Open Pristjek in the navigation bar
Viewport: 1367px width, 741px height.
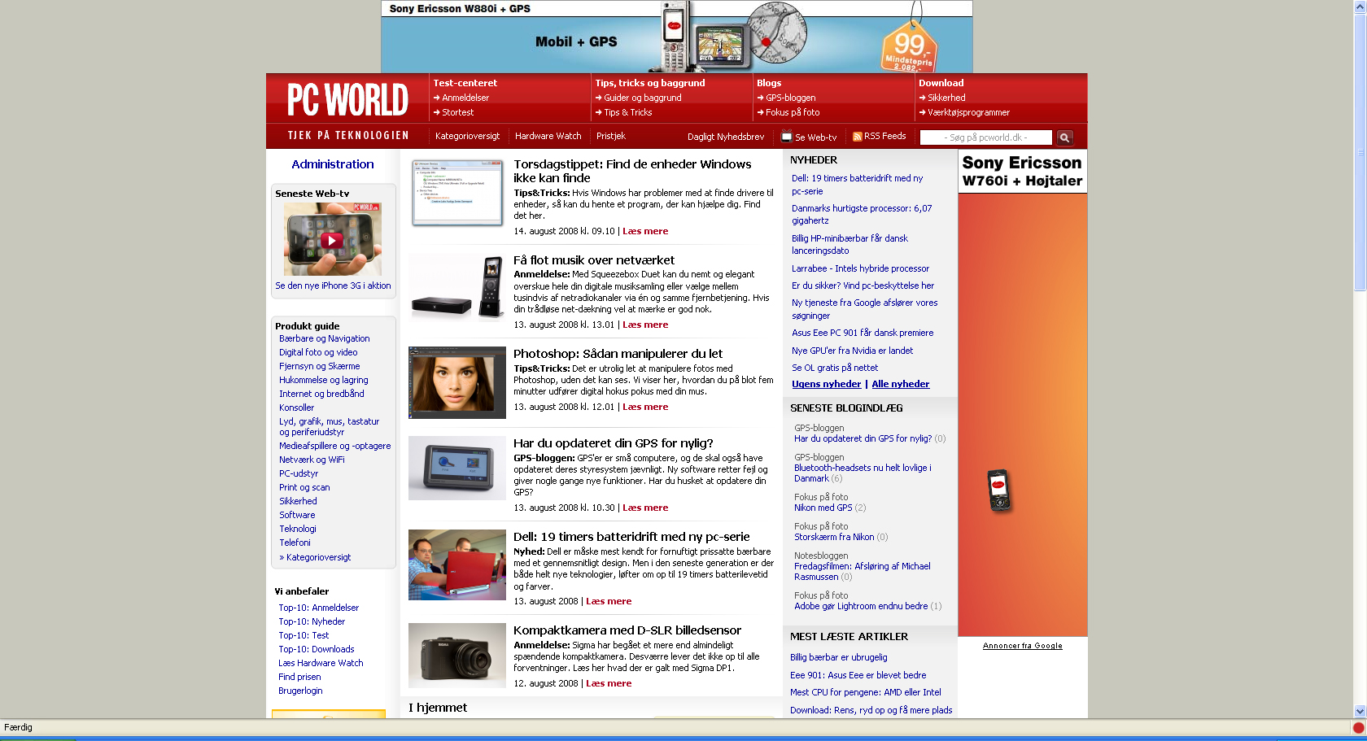click(611, 136)
